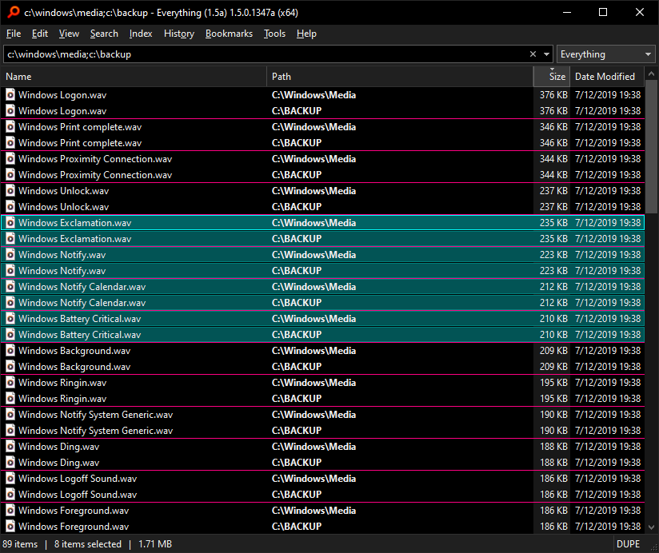
Task: Click '89 items' in the status bar
Action: point(20,543)
